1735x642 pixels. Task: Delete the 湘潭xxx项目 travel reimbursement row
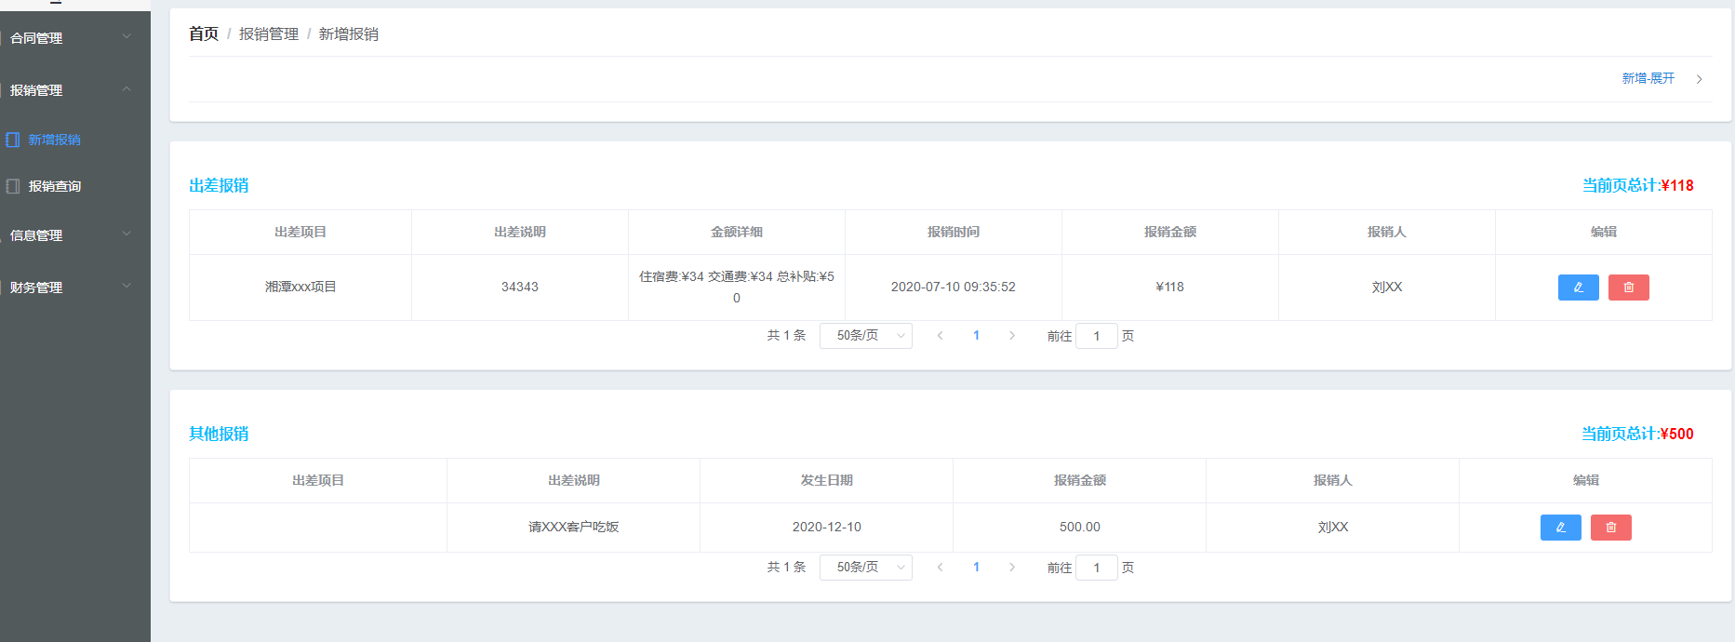click(1628, 288)
